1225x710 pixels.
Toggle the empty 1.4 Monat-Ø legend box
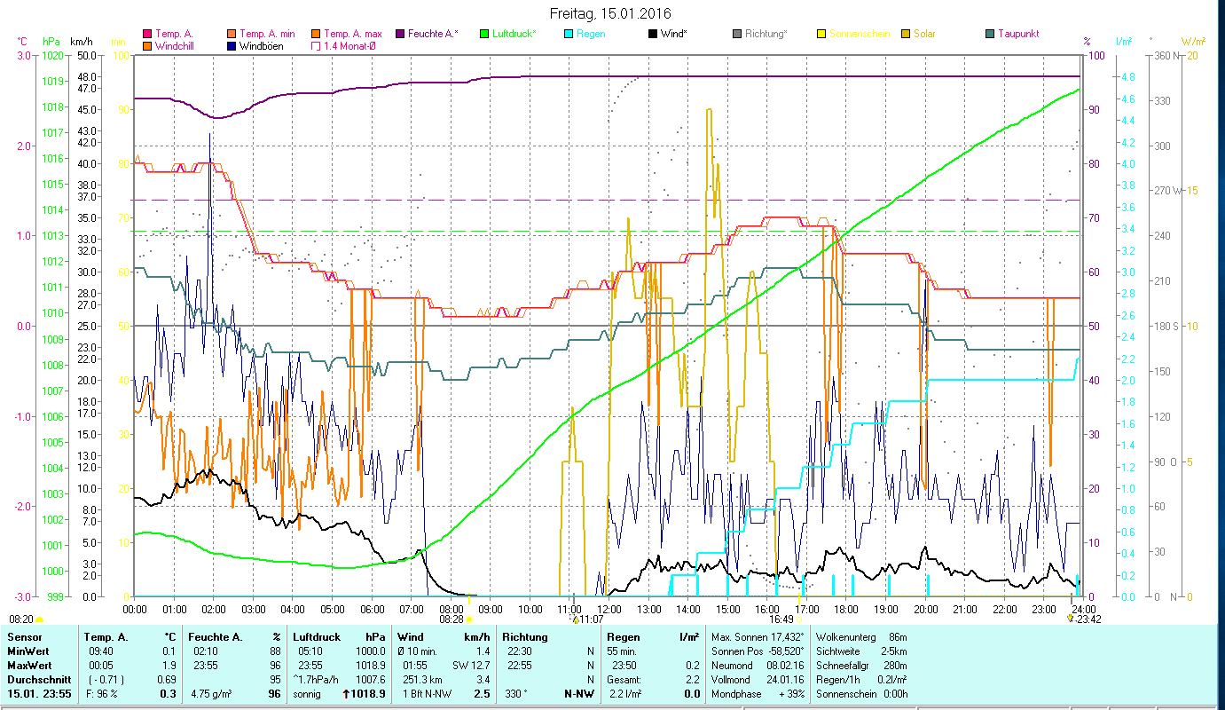click(316, 45)
